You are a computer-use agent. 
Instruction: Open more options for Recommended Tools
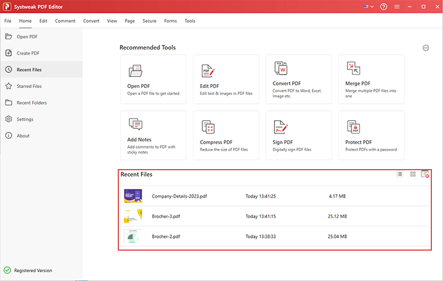[x=426, y=48]
